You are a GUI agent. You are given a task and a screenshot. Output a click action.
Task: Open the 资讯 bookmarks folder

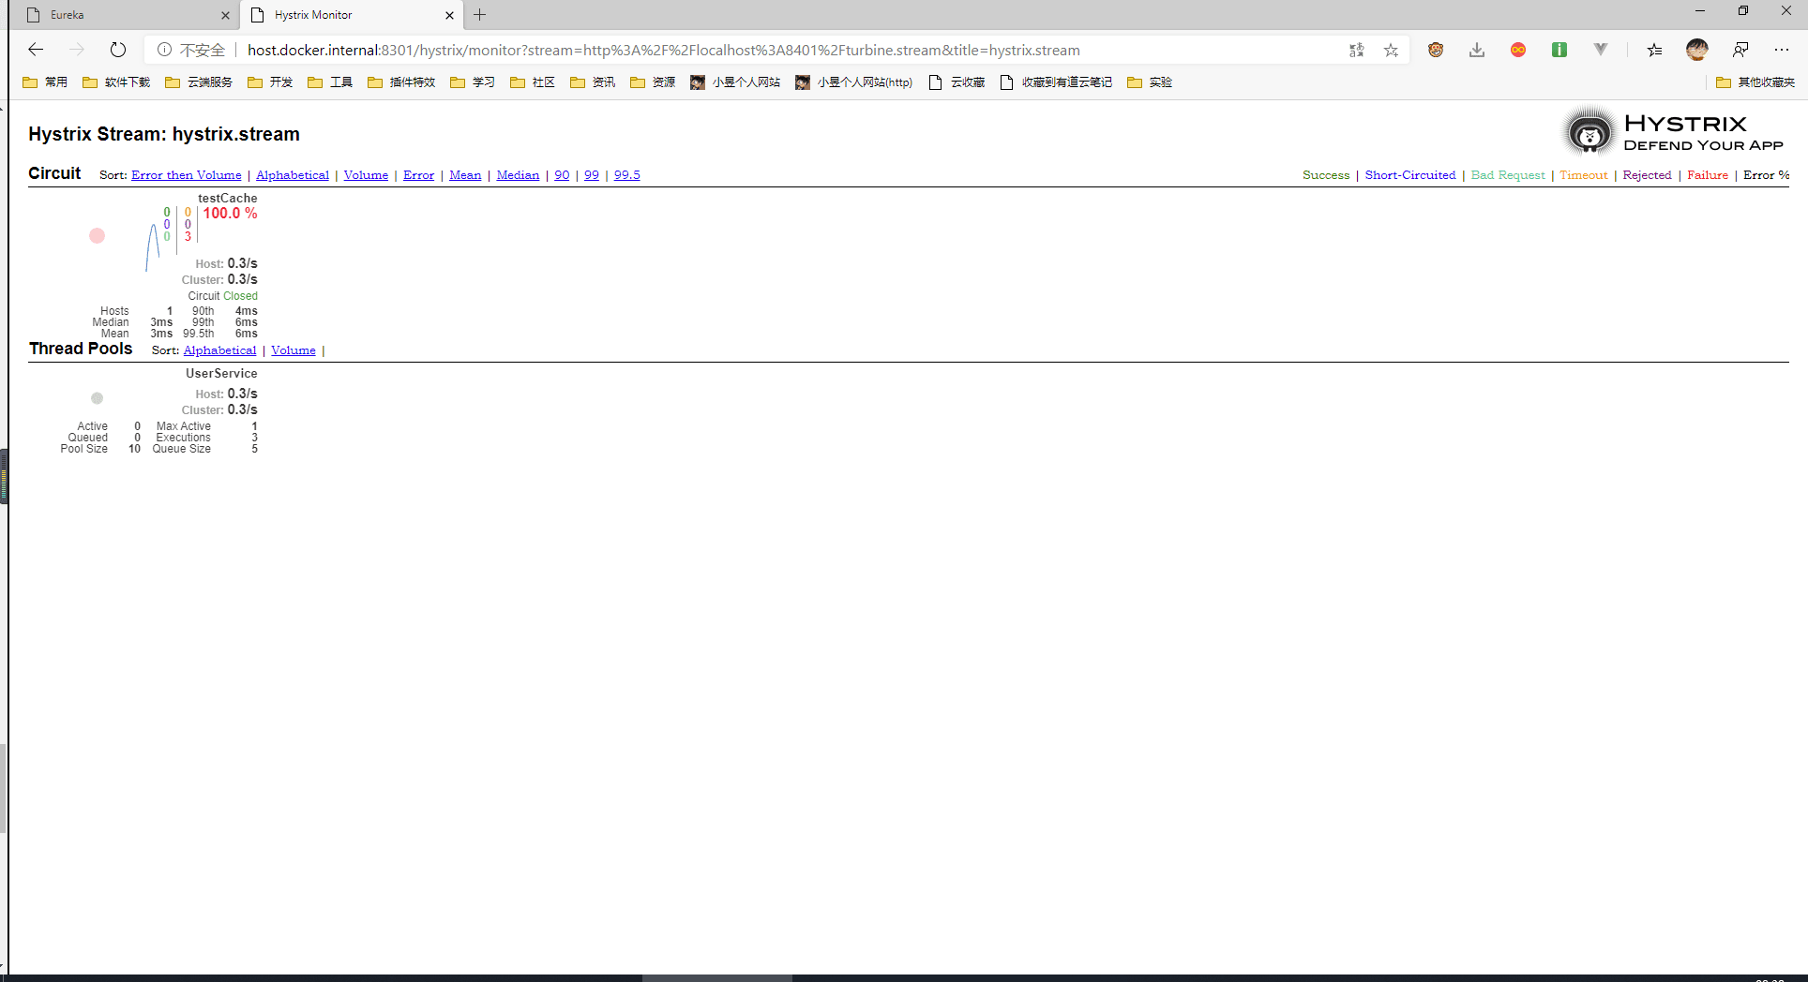pyautogui.click(x=593, y=82)
